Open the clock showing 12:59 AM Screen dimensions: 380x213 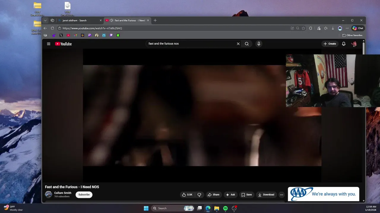pyautogui.click(x=371, y=208)
